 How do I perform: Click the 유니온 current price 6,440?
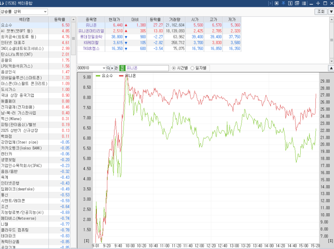(x=118, y=25)
